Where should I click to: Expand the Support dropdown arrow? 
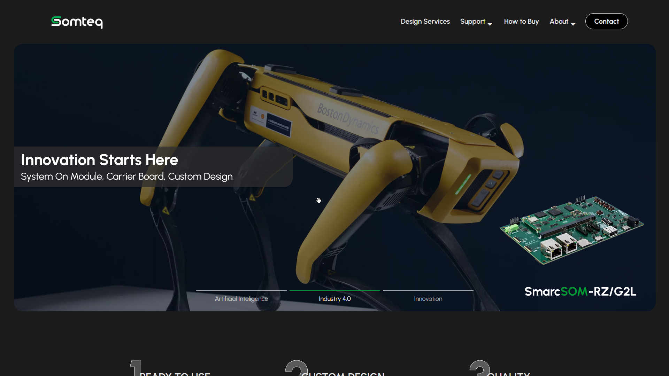coord(490,24)
